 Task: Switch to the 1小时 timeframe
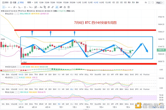tap(79, 2)
